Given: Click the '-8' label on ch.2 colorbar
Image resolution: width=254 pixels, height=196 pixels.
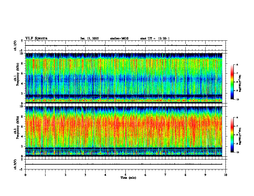Looking at the screenshot, I should tap(237, 135).
